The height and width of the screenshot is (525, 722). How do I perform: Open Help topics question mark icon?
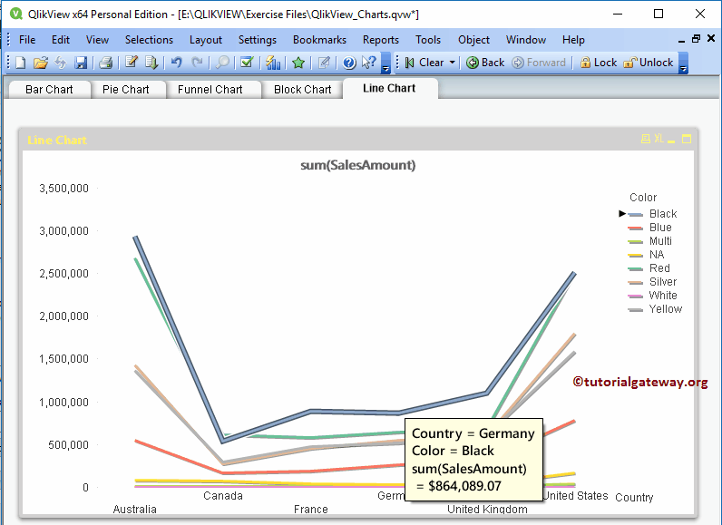coord(349,63)
